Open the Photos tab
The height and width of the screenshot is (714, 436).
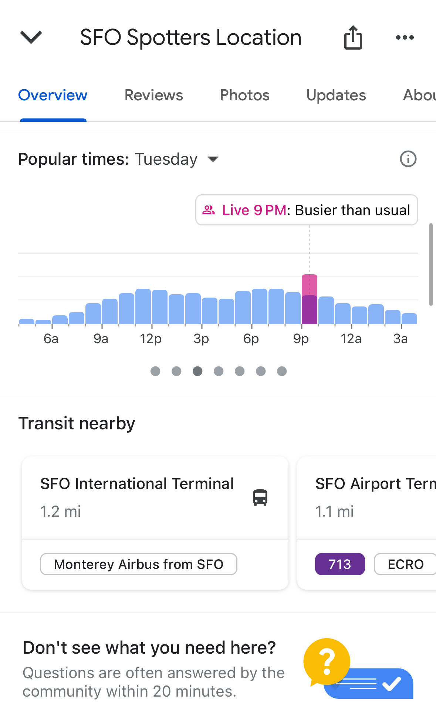pos(244,95)
